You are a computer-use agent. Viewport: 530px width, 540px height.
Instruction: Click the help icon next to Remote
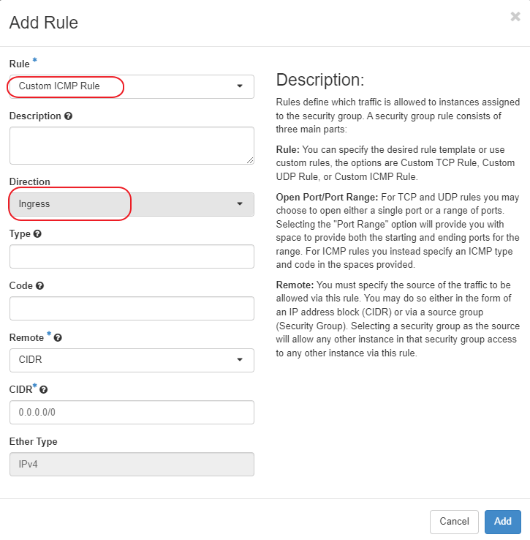point(58,338)
